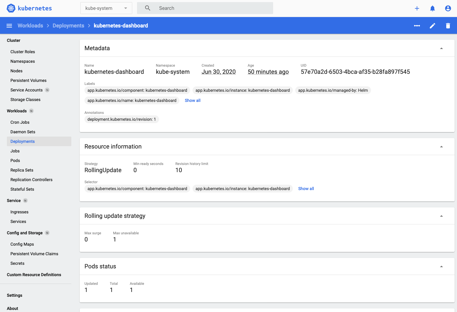Screen dimensions: 457x312
Task: Open Daemon Sets in sidebar
Action: pos(23,132)
